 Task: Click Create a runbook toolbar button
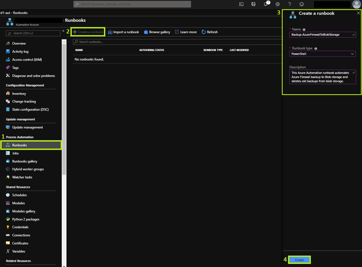click(x=88, y=32)
